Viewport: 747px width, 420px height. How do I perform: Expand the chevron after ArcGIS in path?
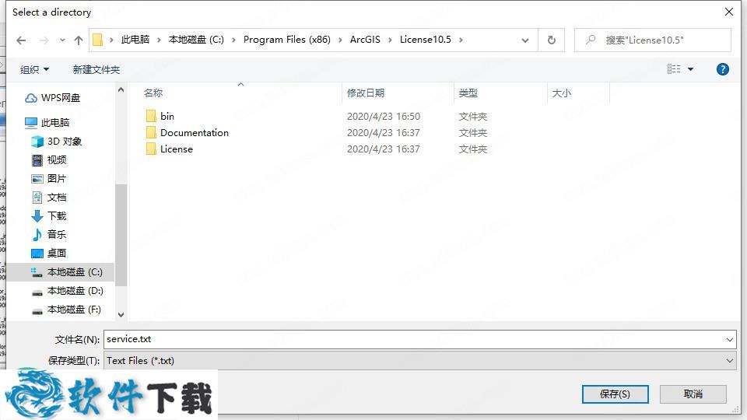pos(390,40)
